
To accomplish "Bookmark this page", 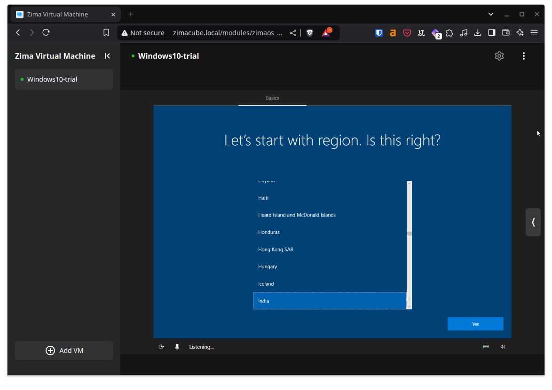I will click(x=106, y=33).
